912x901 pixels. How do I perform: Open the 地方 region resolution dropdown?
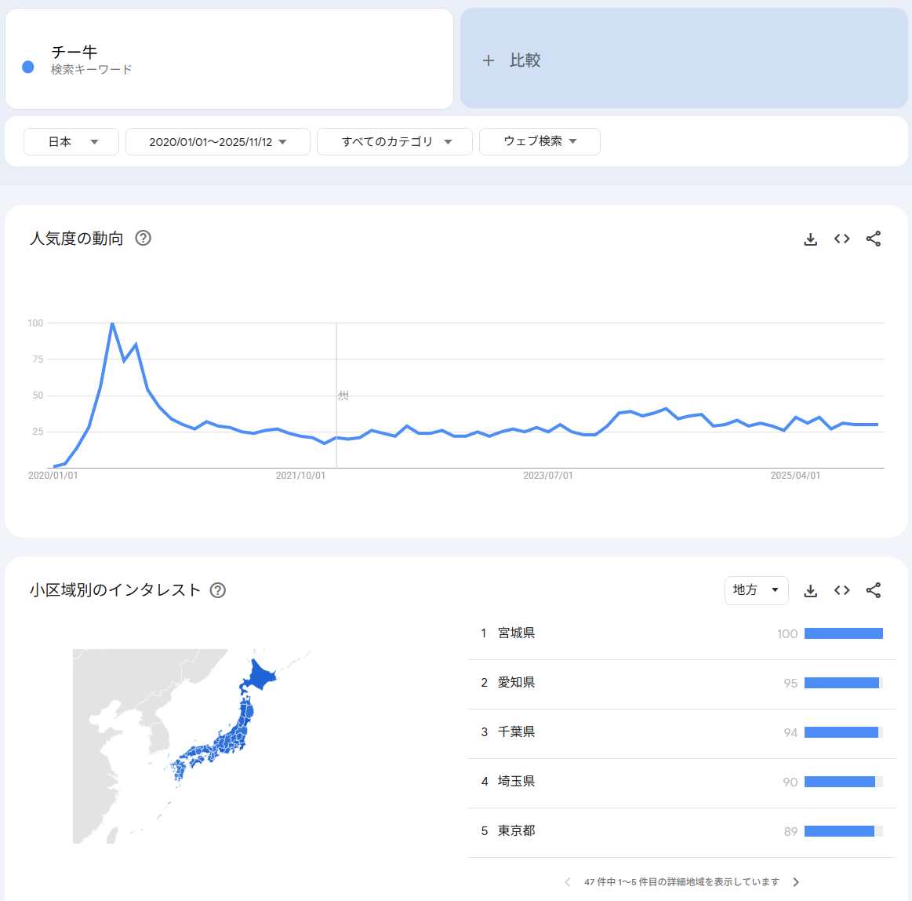756,590
